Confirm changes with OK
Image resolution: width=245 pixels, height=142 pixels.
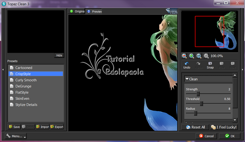(x=230, y=136)
